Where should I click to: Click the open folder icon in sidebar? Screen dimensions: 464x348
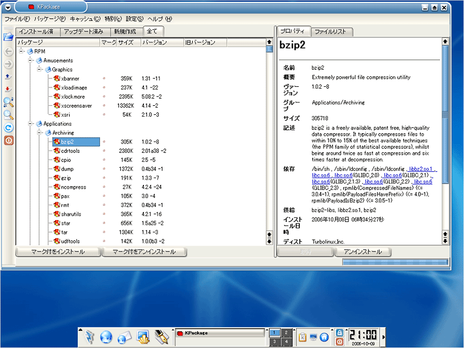coord(8,37)
